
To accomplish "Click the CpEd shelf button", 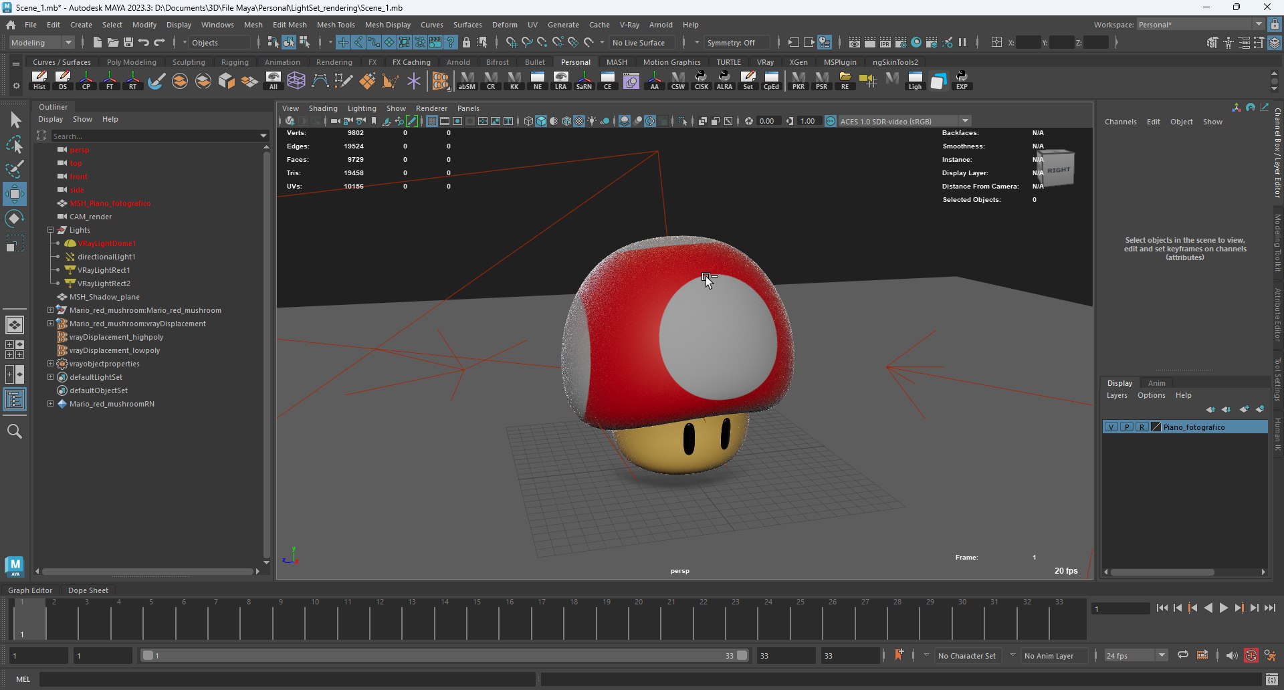I will point(771,80).
